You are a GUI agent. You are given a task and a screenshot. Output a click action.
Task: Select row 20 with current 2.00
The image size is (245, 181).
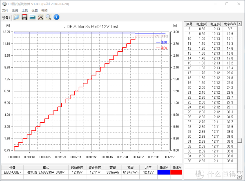pyautogui.click(x=210, y=88)
